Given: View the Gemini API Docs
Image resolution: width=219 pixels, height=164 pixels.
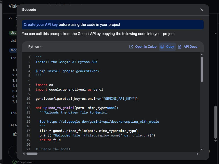Looking at the screenshot, I should (x=188, y=46).
